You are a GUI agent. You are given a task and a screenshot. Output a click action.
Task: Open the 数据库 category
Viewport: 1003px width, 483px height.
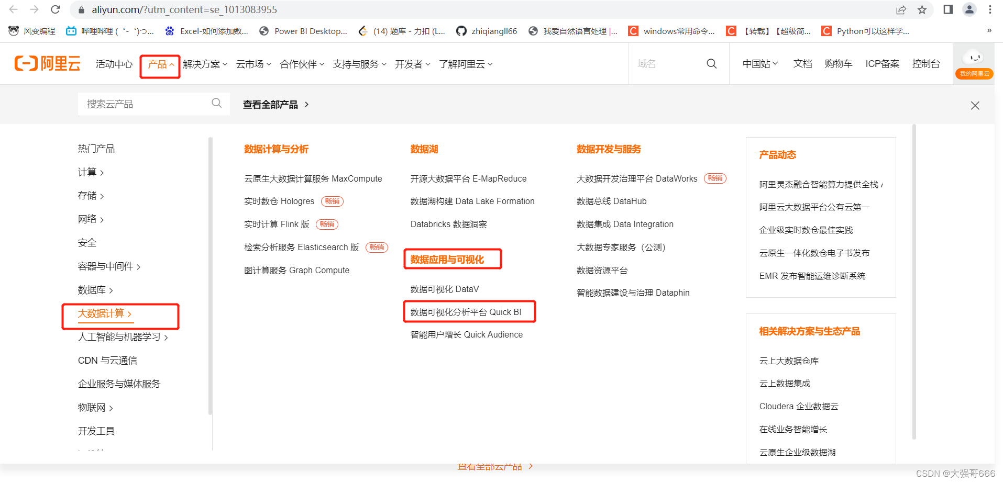click(x=95, y=289)
